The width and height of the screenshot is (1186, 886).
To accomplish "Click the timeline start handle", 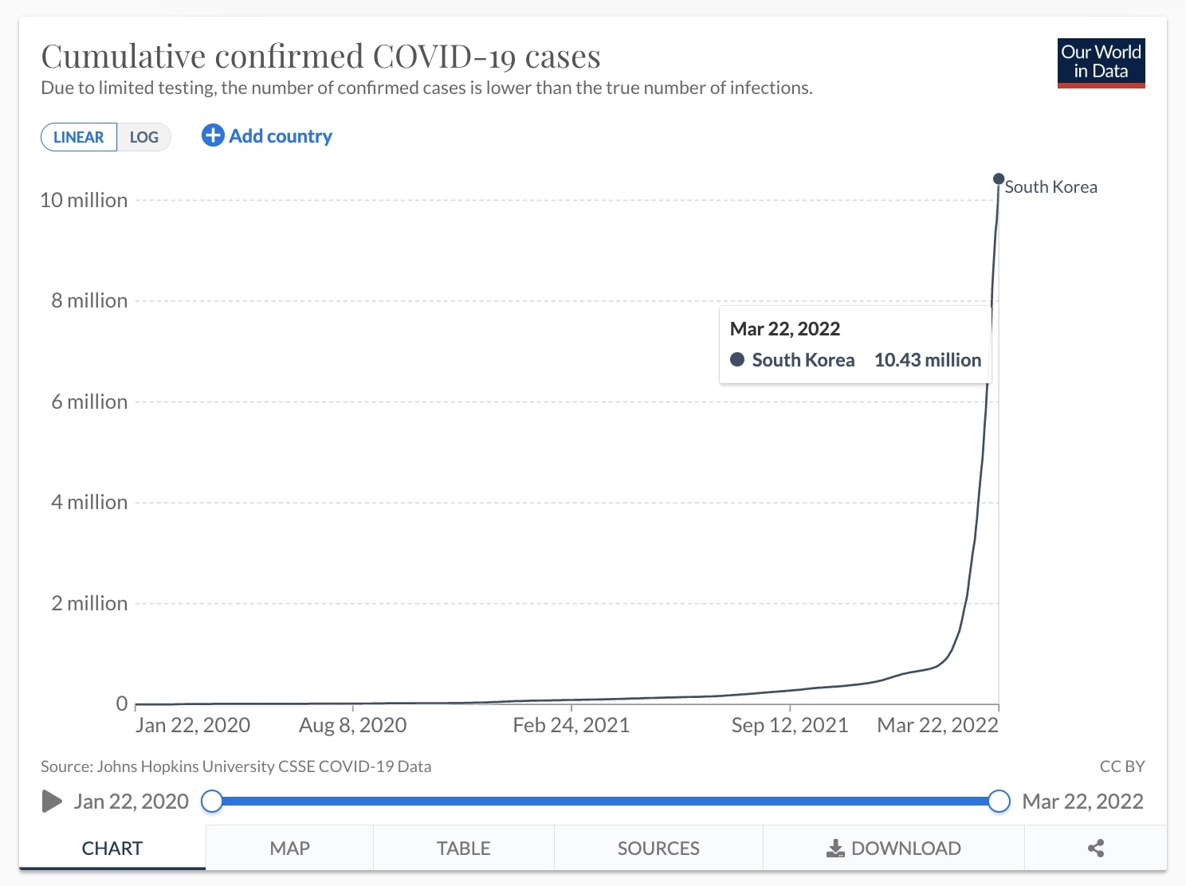I will [x=212, y=802].
